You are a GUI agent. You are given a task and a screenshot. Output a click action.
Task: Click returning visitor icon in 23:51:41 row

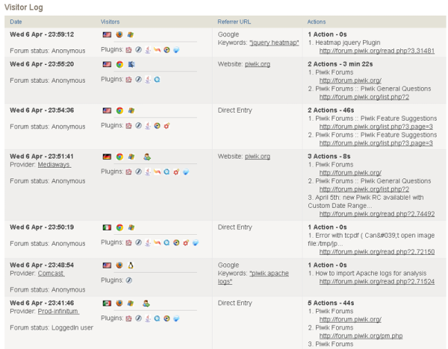click(x=147, y=157)
